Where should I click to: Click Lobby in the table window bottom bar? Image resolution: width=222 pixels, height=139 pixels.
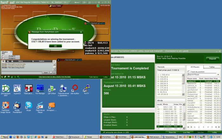(x=105, y=77)
